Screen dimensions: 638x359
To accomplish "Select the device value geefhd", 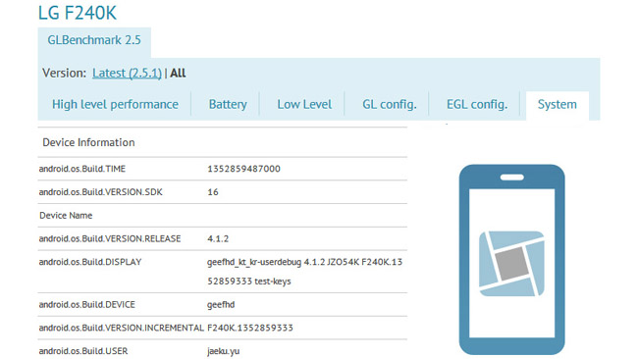I will (221, 304).
